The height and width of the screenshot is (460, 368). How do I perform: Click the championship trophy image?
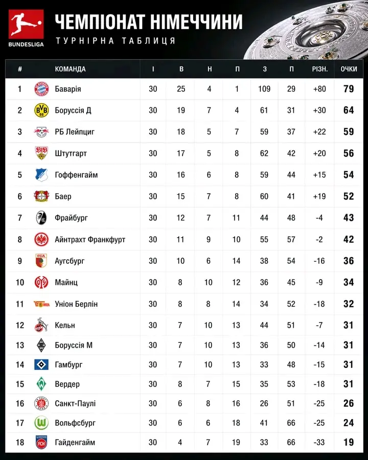[x=312, y=31]
